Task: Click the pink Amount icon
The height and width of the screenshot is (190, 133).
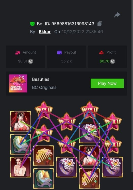Action: pos(18,52)
